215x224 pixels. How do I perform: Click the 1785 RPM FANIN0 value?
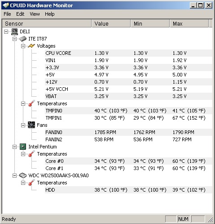[x=105, y=132]
